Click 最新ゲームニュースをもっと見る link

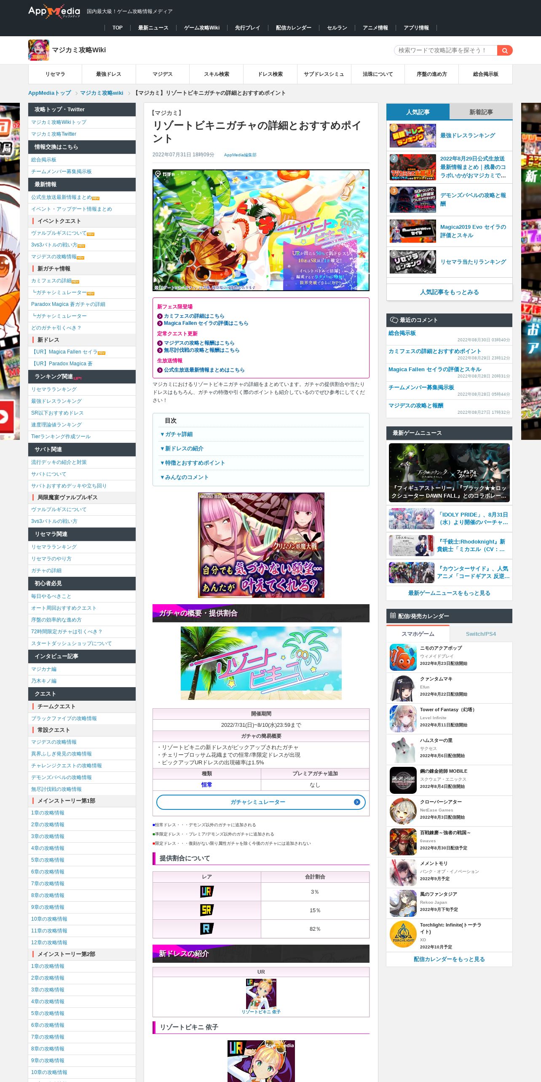[x=449, y=593]
